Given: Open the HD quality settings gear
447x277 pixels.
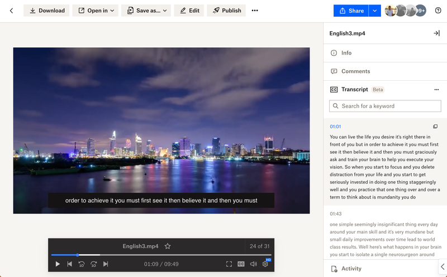Looking at the screenshot, I should 265,264.
